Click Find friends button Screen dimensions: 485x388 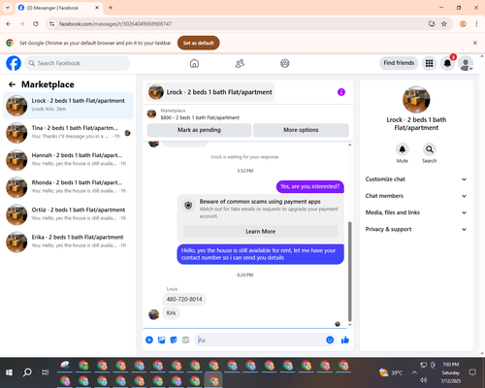tap(399, 63)
